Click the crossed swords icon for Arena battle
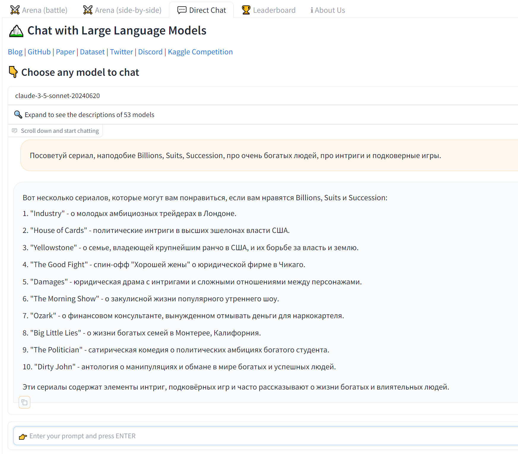Viewport: 518px width, 454px height. pos(15,10)
